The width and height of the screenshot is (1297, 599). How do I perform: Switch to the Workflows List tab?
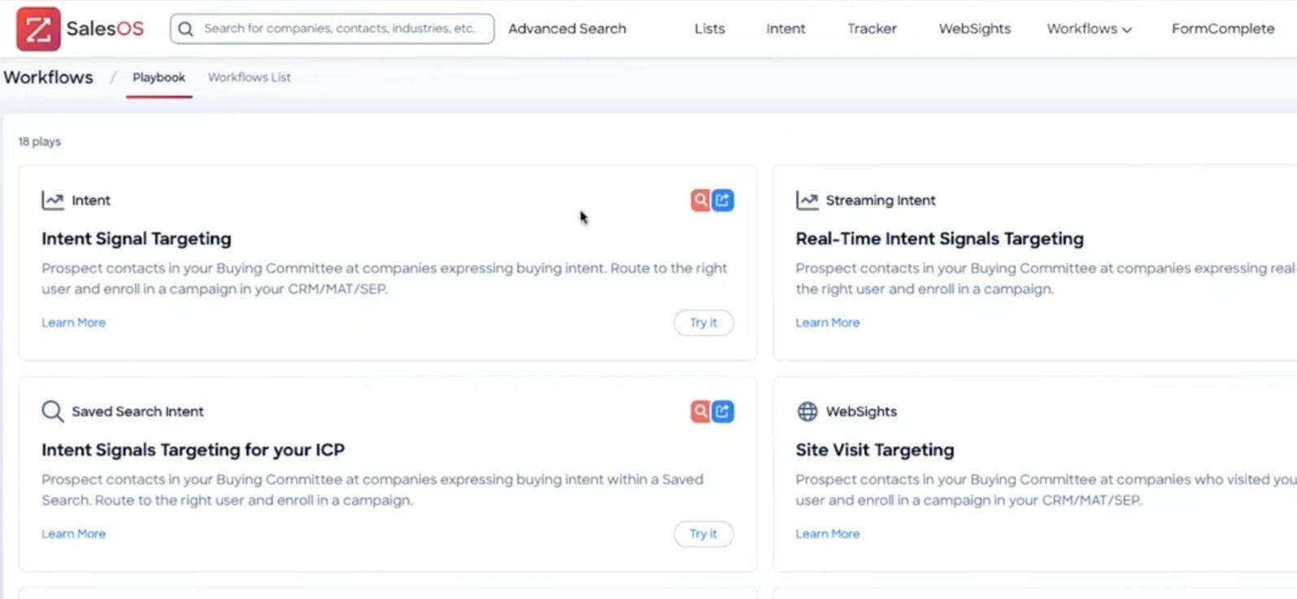[x=249, y=77]
